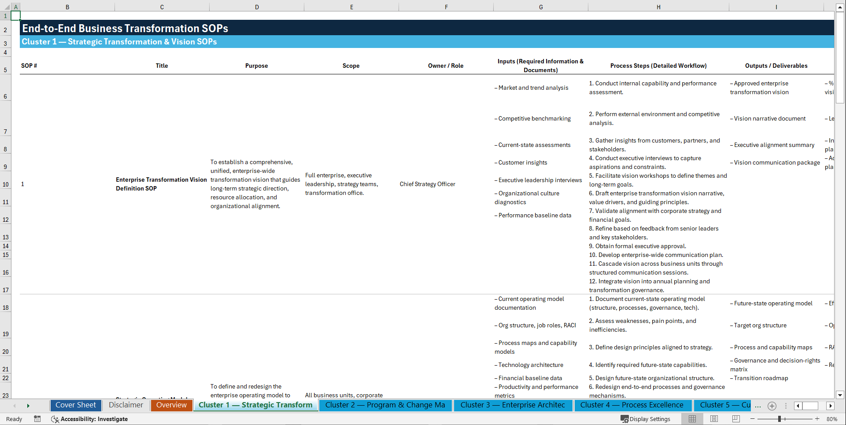Open the all-sheets list ellipsis icon

pos(758,406)
